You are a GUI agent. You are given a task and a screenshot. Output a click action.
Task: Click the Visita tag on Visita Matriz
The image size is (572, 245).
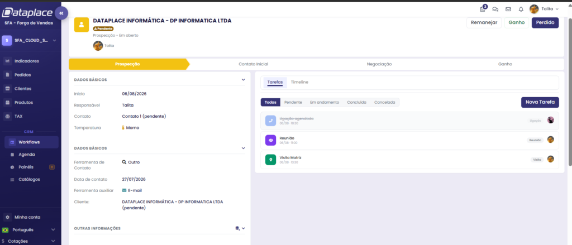[537, 160]
